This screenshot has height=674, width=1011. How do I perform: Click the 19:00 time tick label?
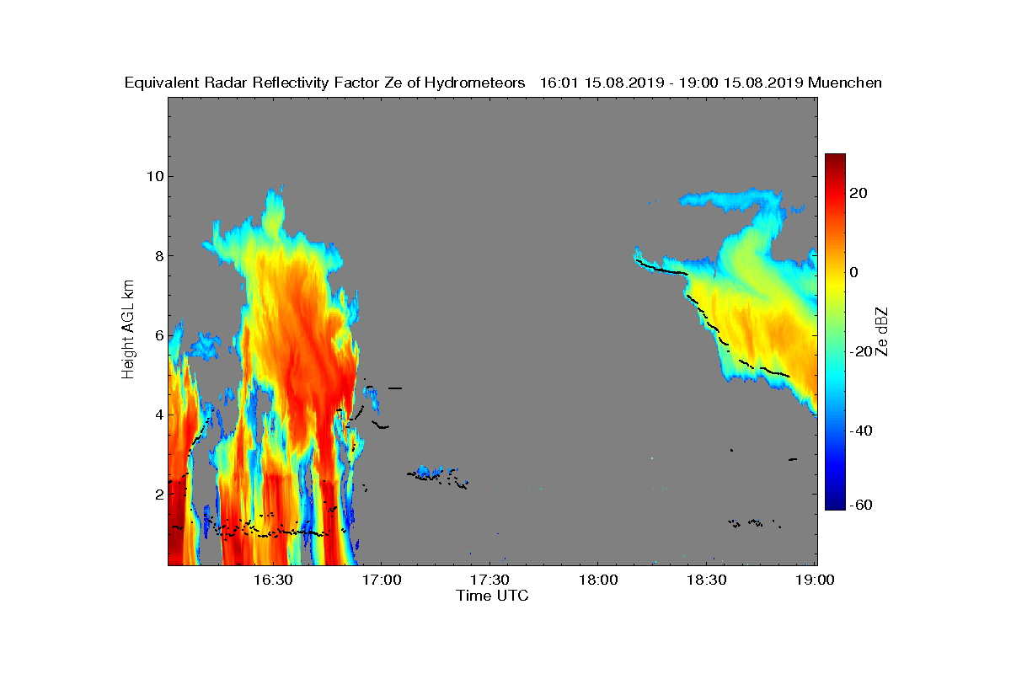(816, 580)
